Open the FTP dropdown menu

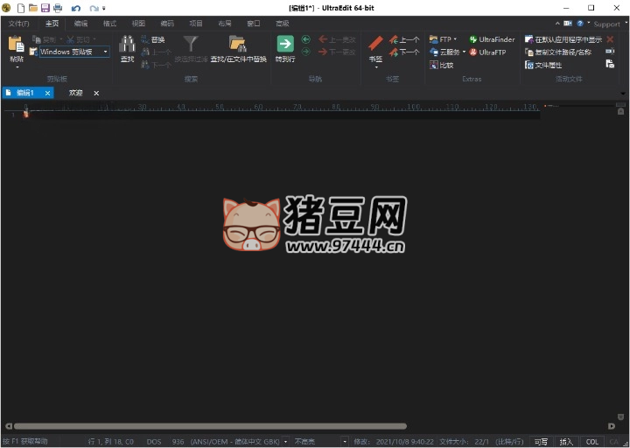coord(455,39)
